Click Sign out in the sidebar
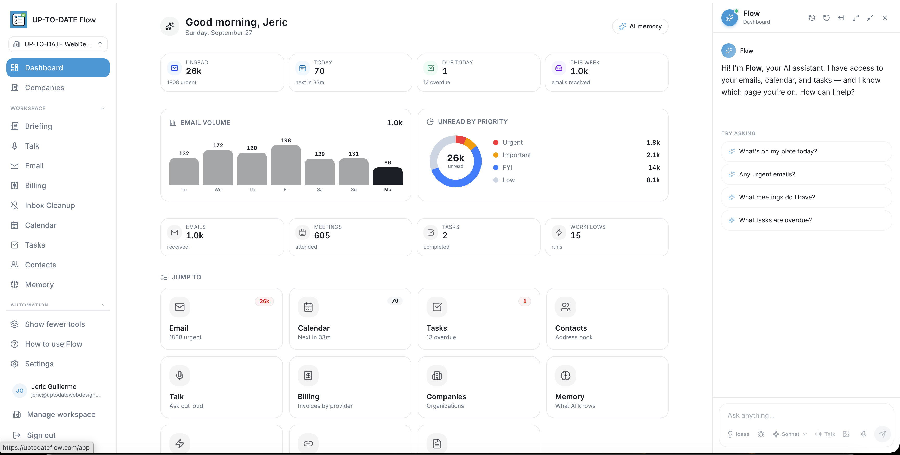900x455 pixels. tap(58, 435)
